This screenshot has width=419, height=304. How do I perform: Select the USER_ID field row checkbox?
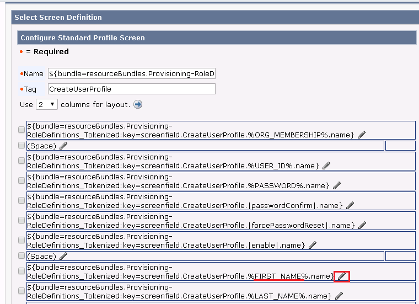tap(22, 161)
